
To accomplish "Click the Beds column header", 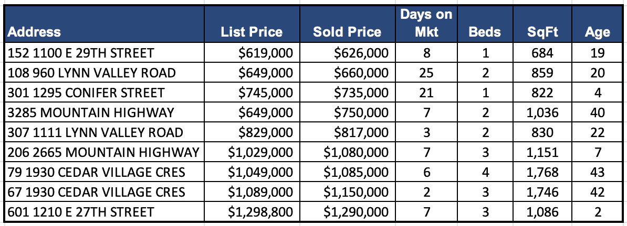I will coord(485,32).
